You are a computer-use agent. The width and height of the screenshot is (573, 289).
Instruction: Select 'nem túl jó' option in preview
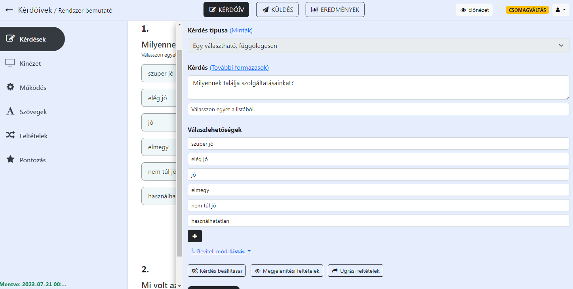(x=159, y=171)
